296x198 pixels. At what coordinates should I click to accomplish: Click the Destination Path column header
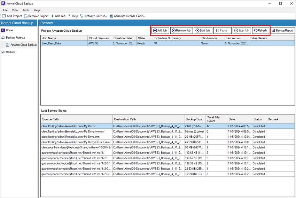coord(148,119)
